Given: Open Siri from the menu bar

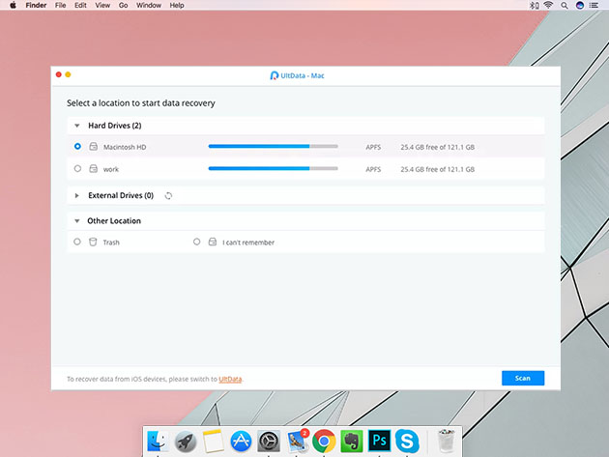Looking at the screenshot, I should [x=580, y=6].
